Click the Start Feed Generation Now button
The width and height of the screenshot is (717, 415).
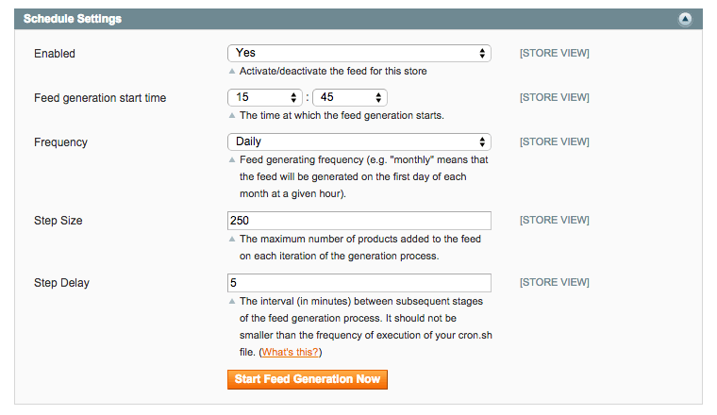pos(307,379)
